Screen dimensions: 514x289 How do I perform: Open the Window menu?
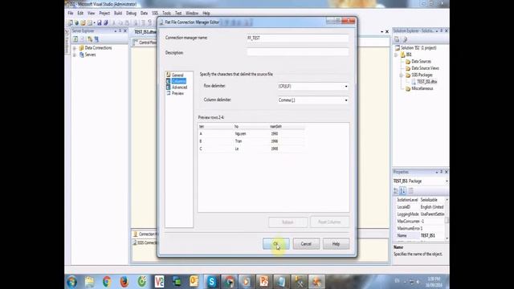[192, 13]
